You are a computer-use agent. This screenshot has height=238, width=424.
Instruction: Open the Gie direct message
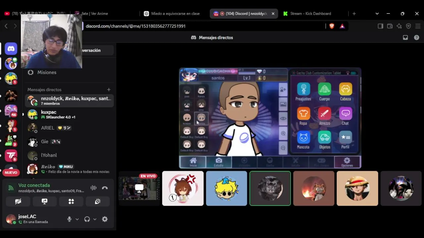point(70,141)
